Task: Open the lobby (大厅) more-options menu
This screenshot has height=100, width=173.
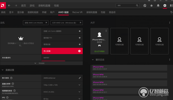Action: [x=169, y=23]
